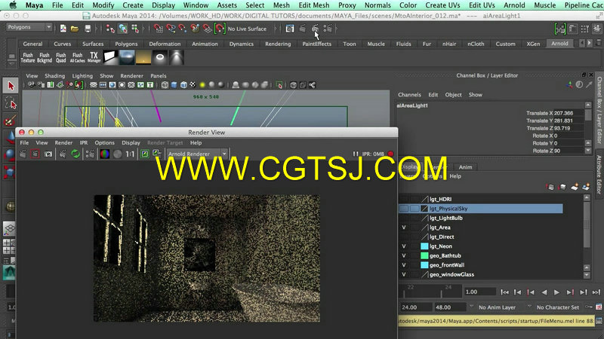Click current frame field showing 1.00
604x339 pixels.
click(x=479, y=292)
